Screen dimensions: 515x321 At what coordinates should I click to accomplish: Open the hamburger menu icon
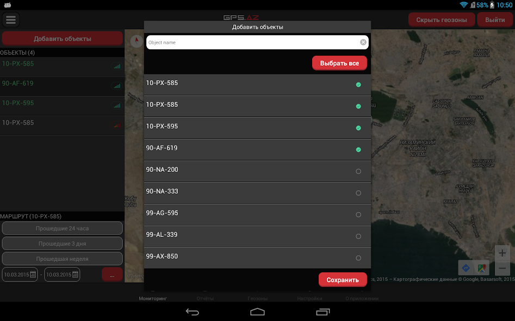click(x=11, y=20)
